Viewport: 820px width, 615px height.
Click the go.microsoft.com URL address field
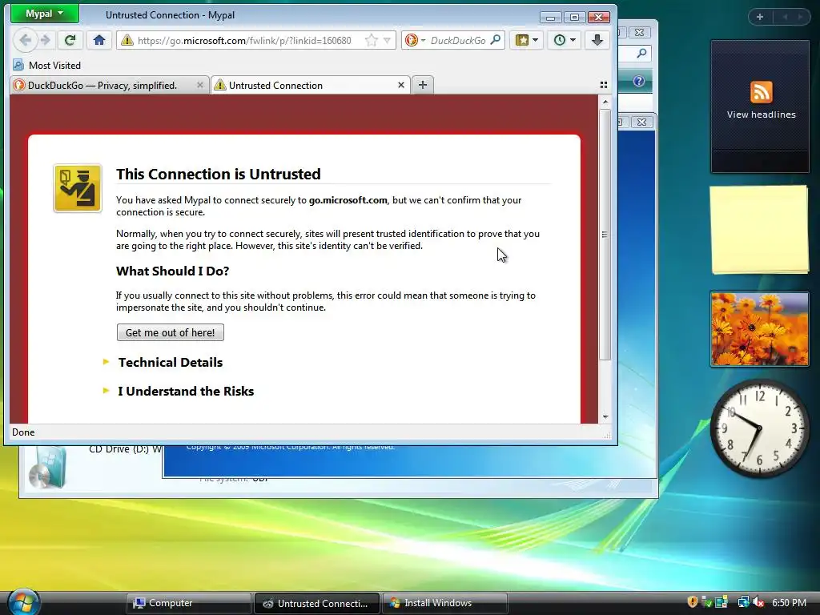245,40
